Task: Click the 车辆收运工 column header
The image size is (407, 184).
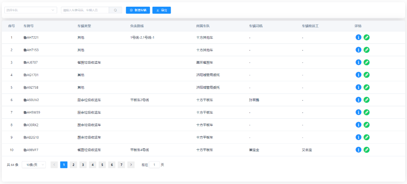Action: point(310,26)
